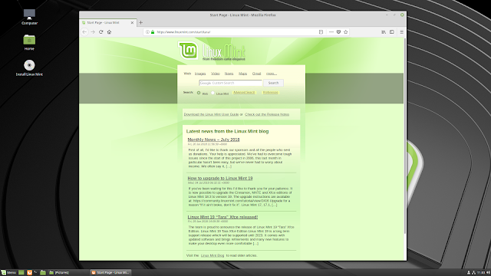Open the Maps search link

pyautogui.click(x=242, y=74)
